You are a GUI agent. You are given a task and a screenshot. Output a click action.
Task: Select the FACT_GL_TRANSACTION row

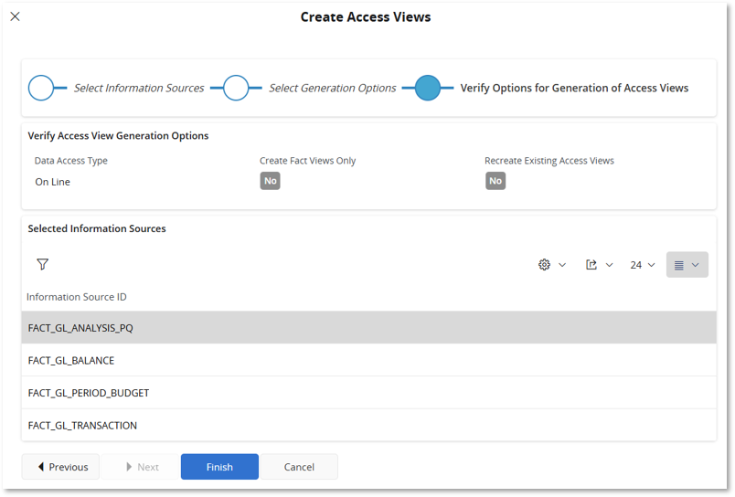369,426
